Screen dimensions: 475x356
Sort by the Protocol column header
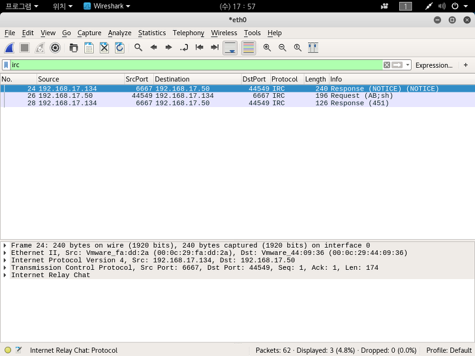coord(287,79)
